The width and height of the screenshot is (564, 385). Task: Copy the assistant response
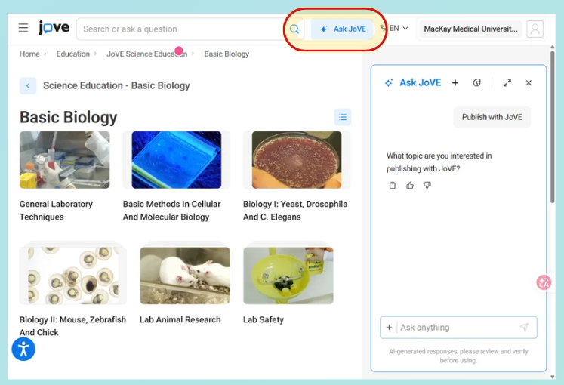393,186
